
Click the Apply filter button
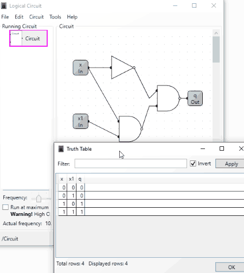click(x=231, y=164)
